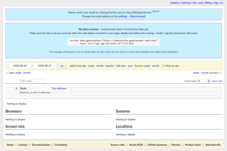Open Patreon footer link
Viewport: 227px width, 151px height.
176,145
